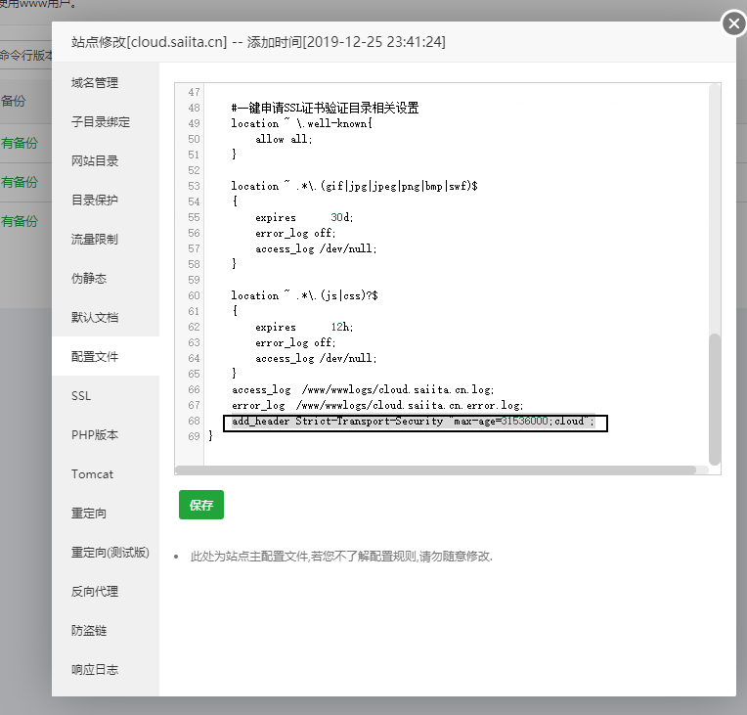Close the site modification dialog

point(733,23)
